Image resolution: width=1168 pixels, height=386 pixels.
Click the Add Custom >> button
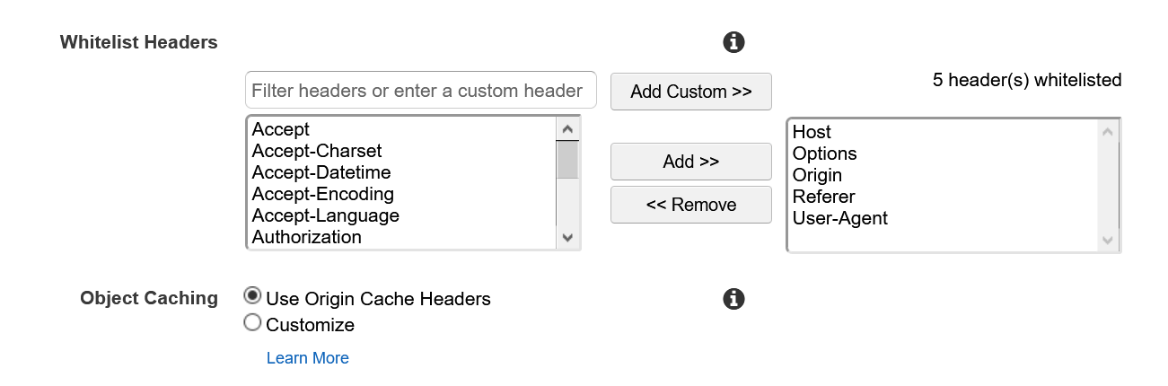click(690, 92)
